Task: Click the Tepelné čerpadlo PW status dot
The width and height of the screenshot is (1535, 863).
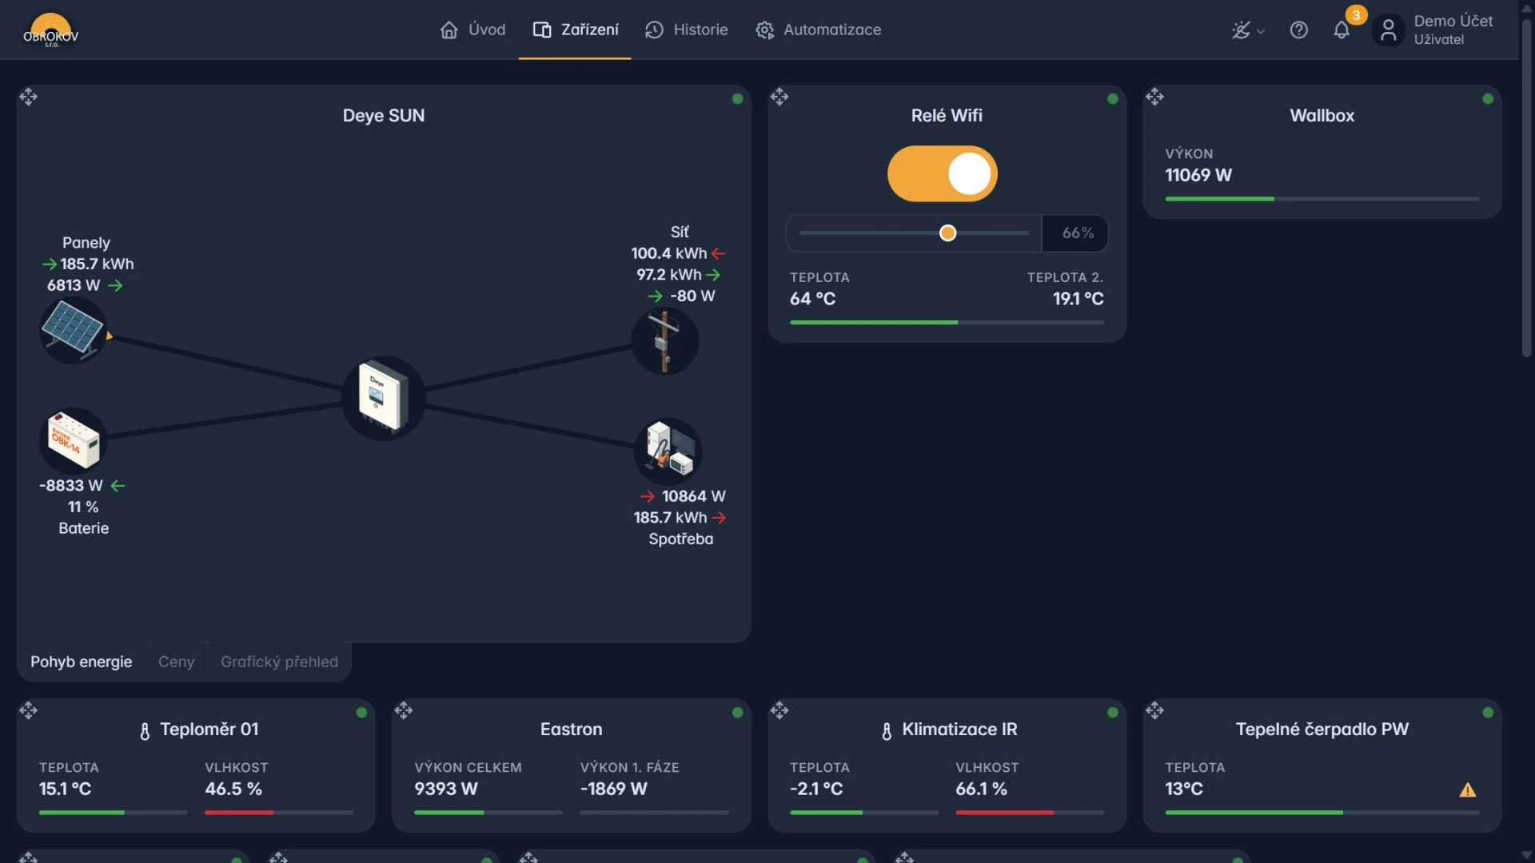Action: point(1488,713)
